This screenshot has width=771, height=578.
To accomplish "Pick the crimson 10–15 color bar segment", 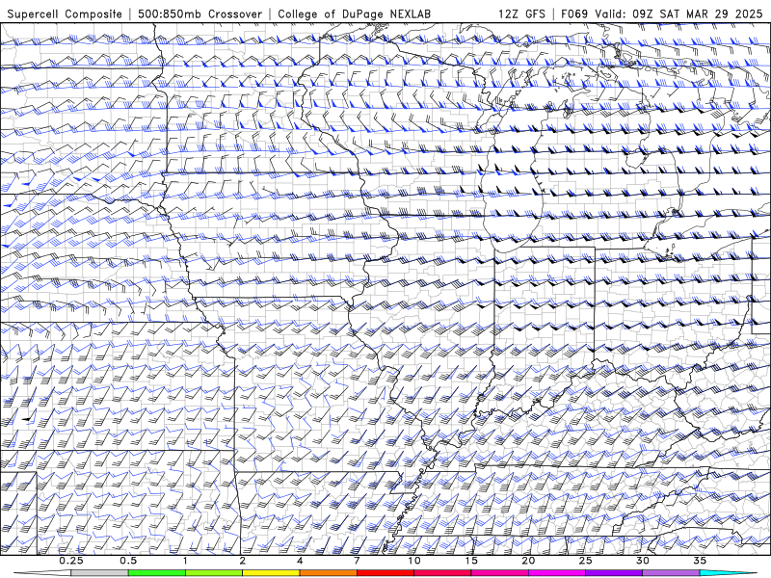I will [x=442, y=573].
